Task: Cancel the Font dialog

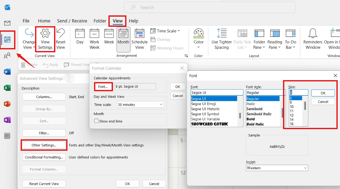Action: (x=323, y=102)
